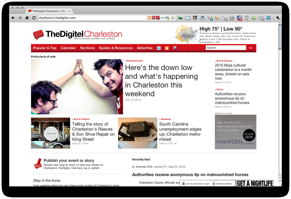Click the green 'bu' extension icon
291x199 pixels.
click(180, 18)
